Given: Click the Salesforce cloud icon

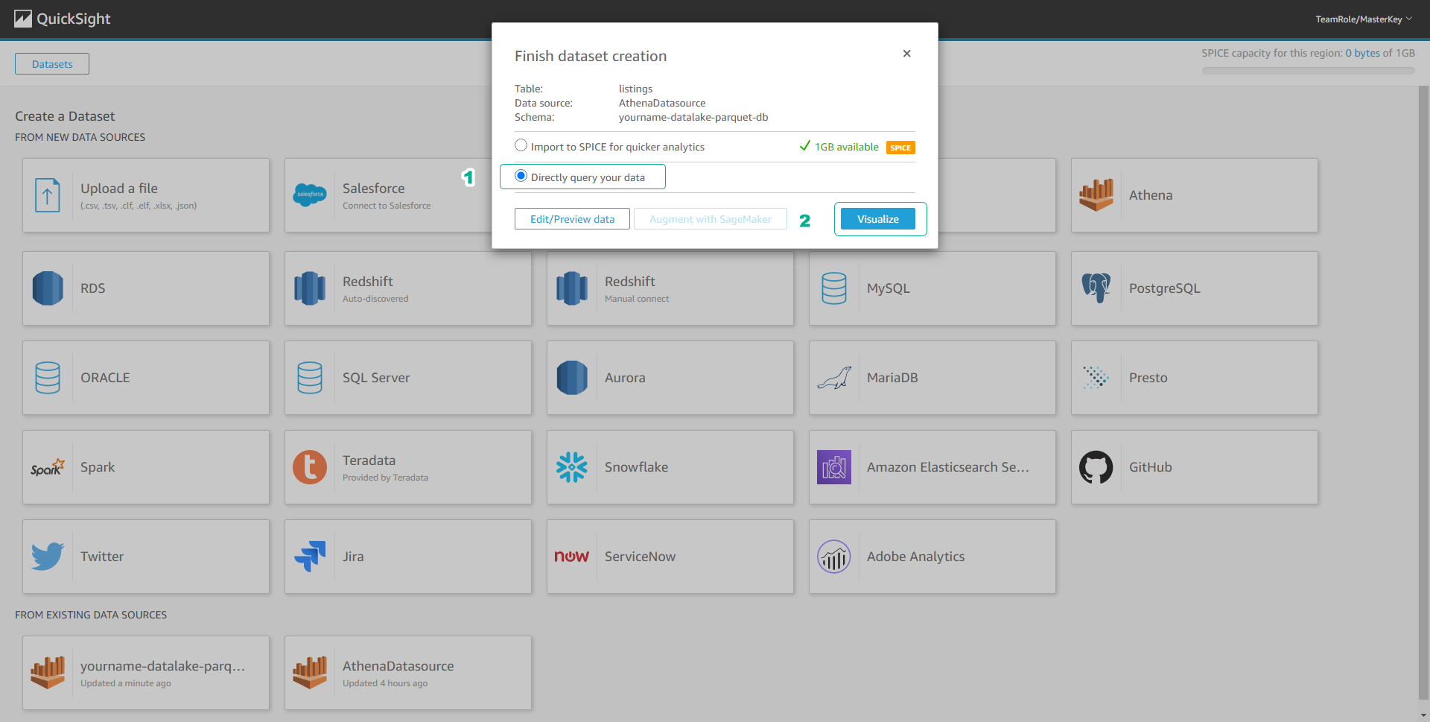Looking at the screenshot, I should tap(310, 195).
